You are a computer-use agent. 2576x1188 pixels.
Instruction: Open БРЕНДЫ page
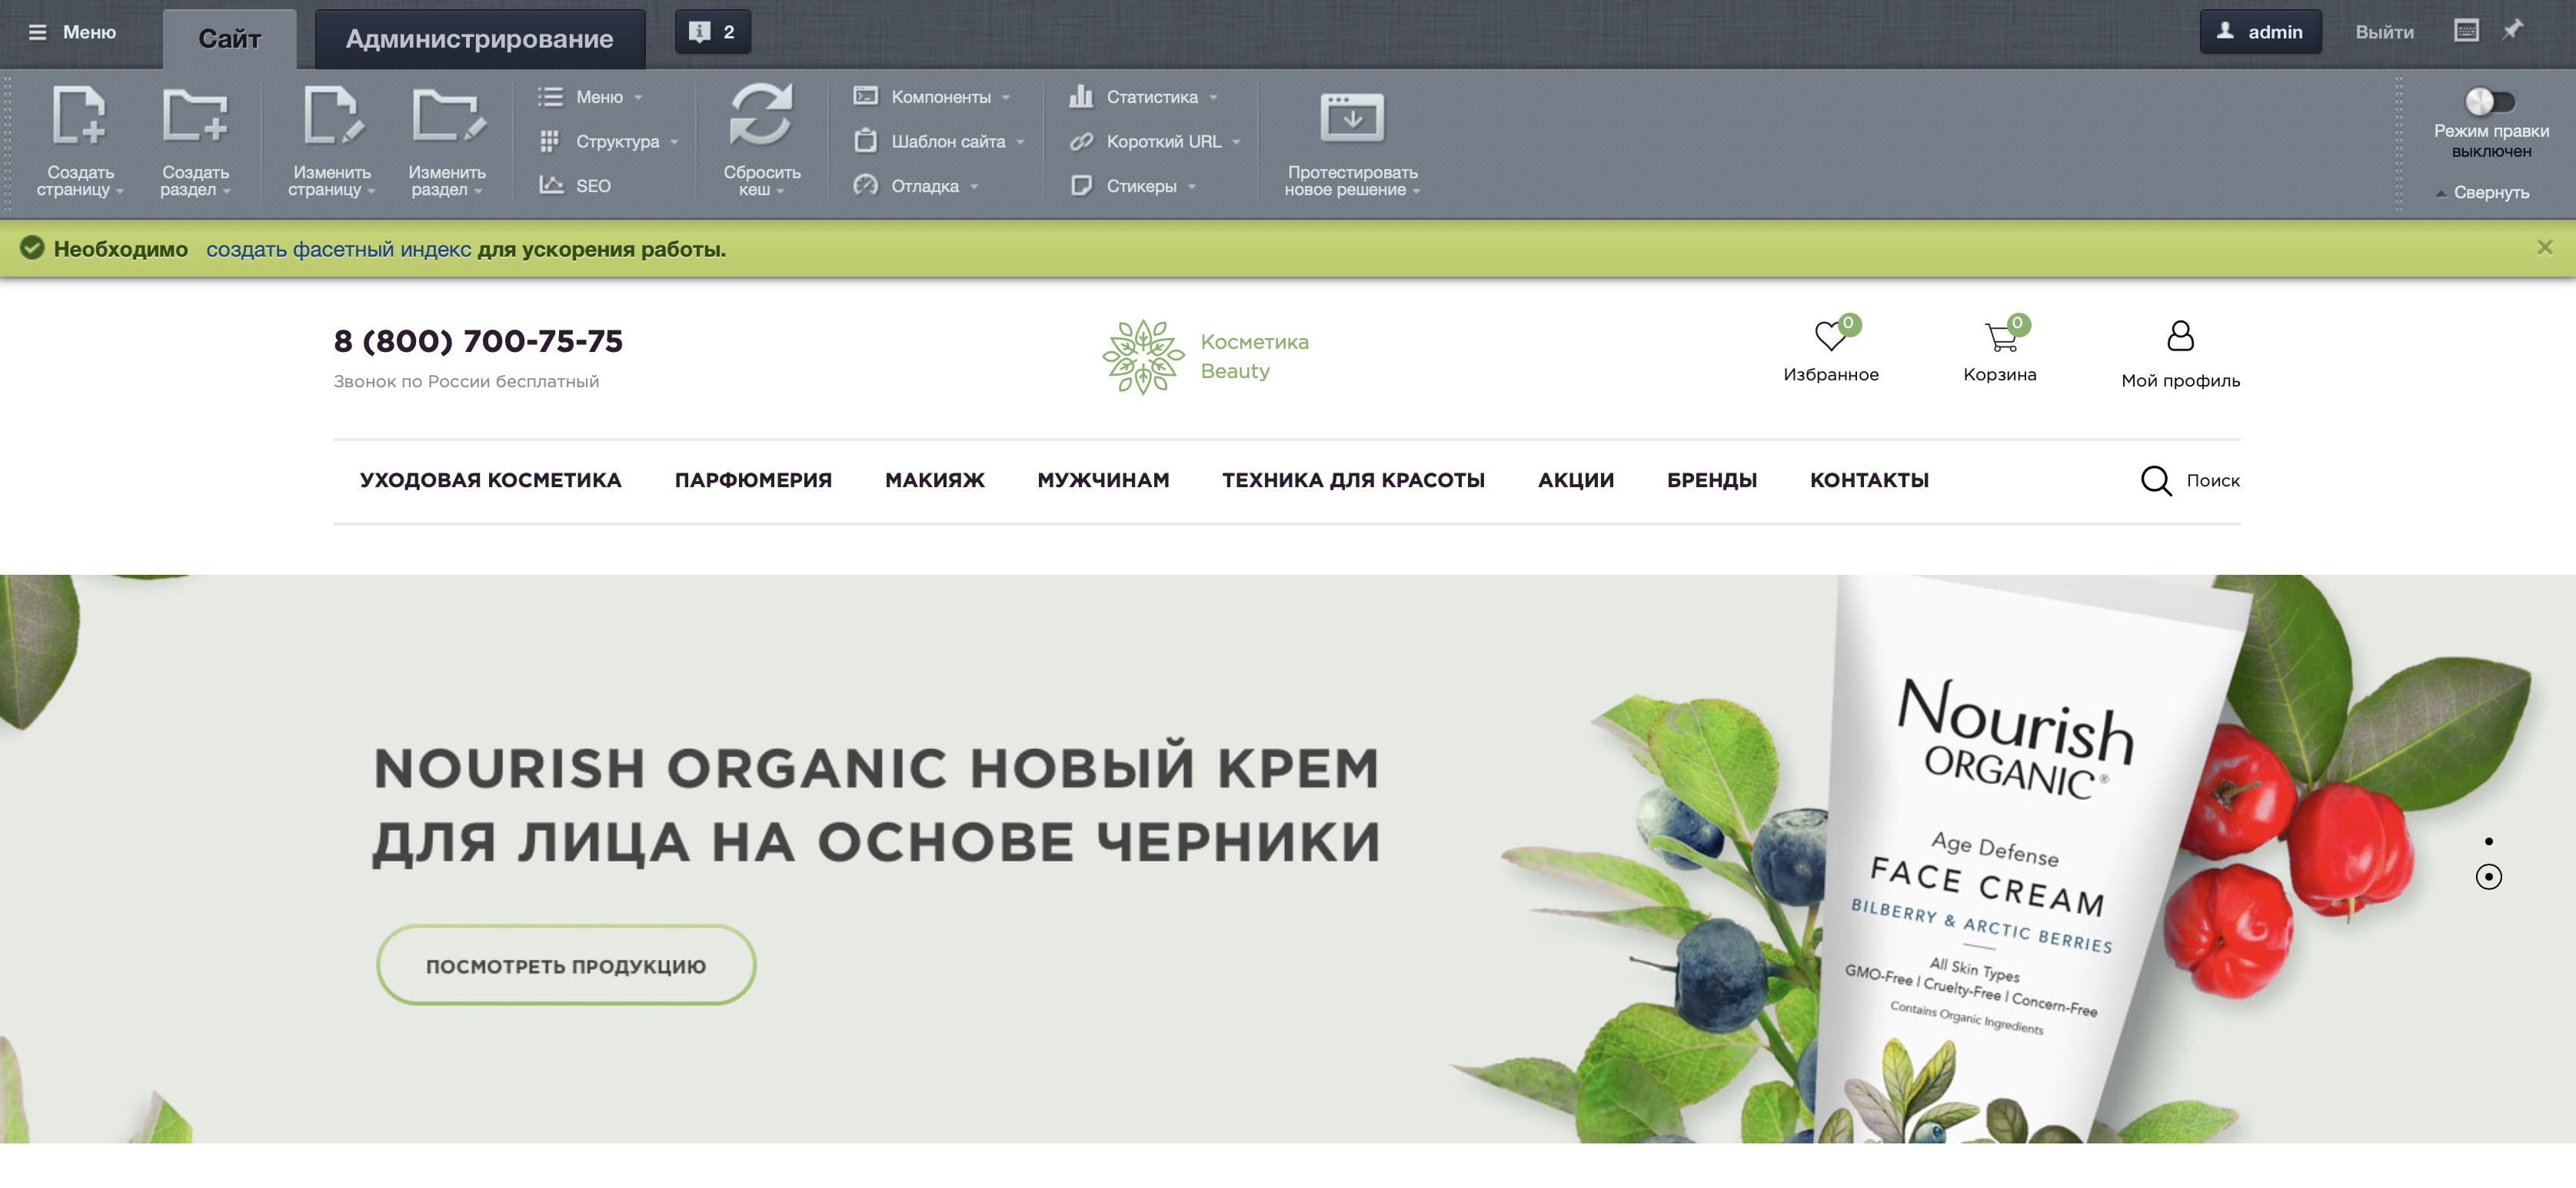point(1711,480)
